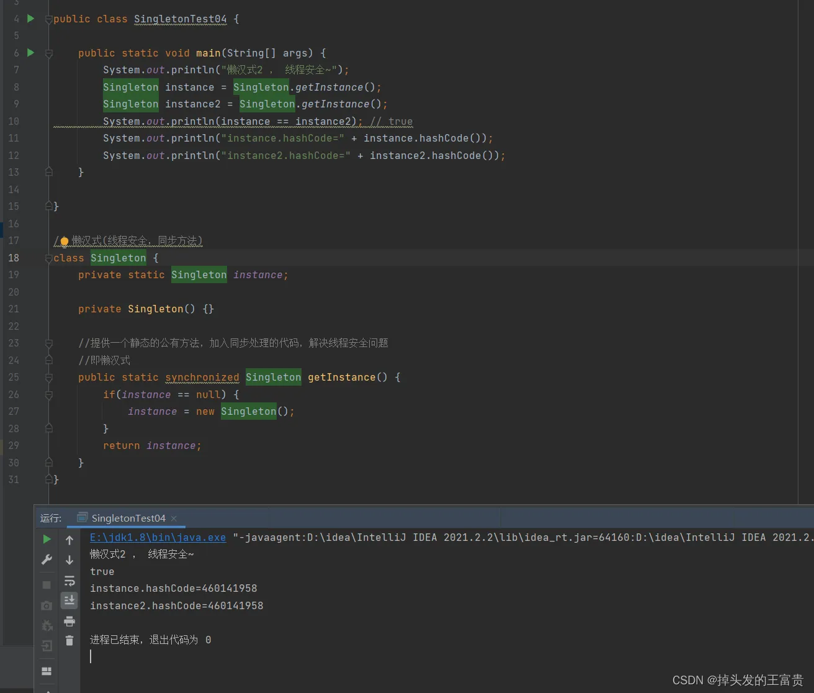Click the "instance.hashCode=" string on line 11

pos(283,138)
